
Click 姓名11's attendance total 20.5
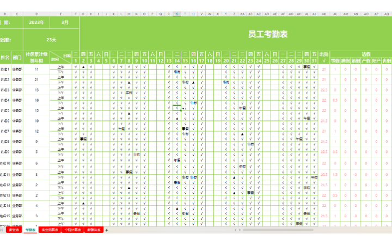(x=324, y=175)
